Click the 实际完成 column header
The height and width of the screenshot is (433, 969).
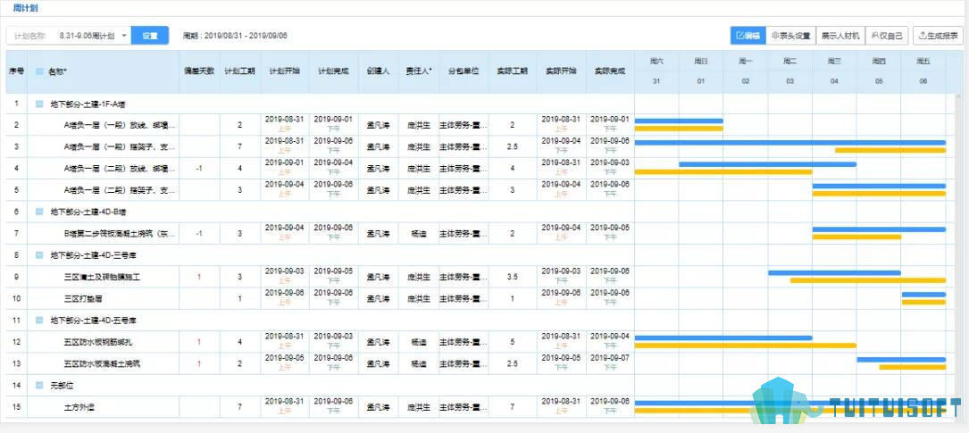pyautogui.click(x=610, y=71)
